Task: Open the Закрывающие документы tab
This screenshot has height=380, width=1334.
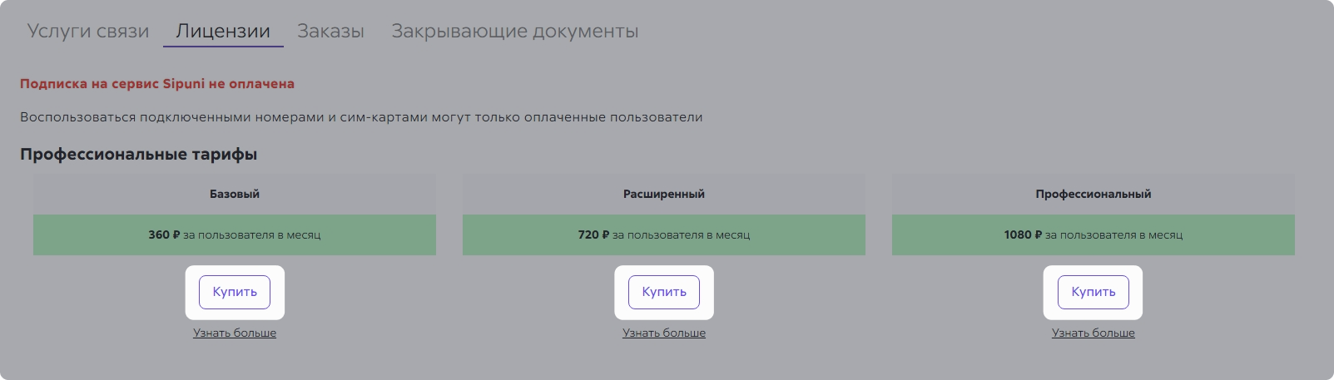Action: click(x=514, y=32)
